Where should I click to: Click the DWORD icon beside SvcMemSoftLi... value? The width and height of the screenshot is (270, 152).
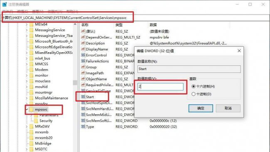pyautogui.click(x=83, y=121)
